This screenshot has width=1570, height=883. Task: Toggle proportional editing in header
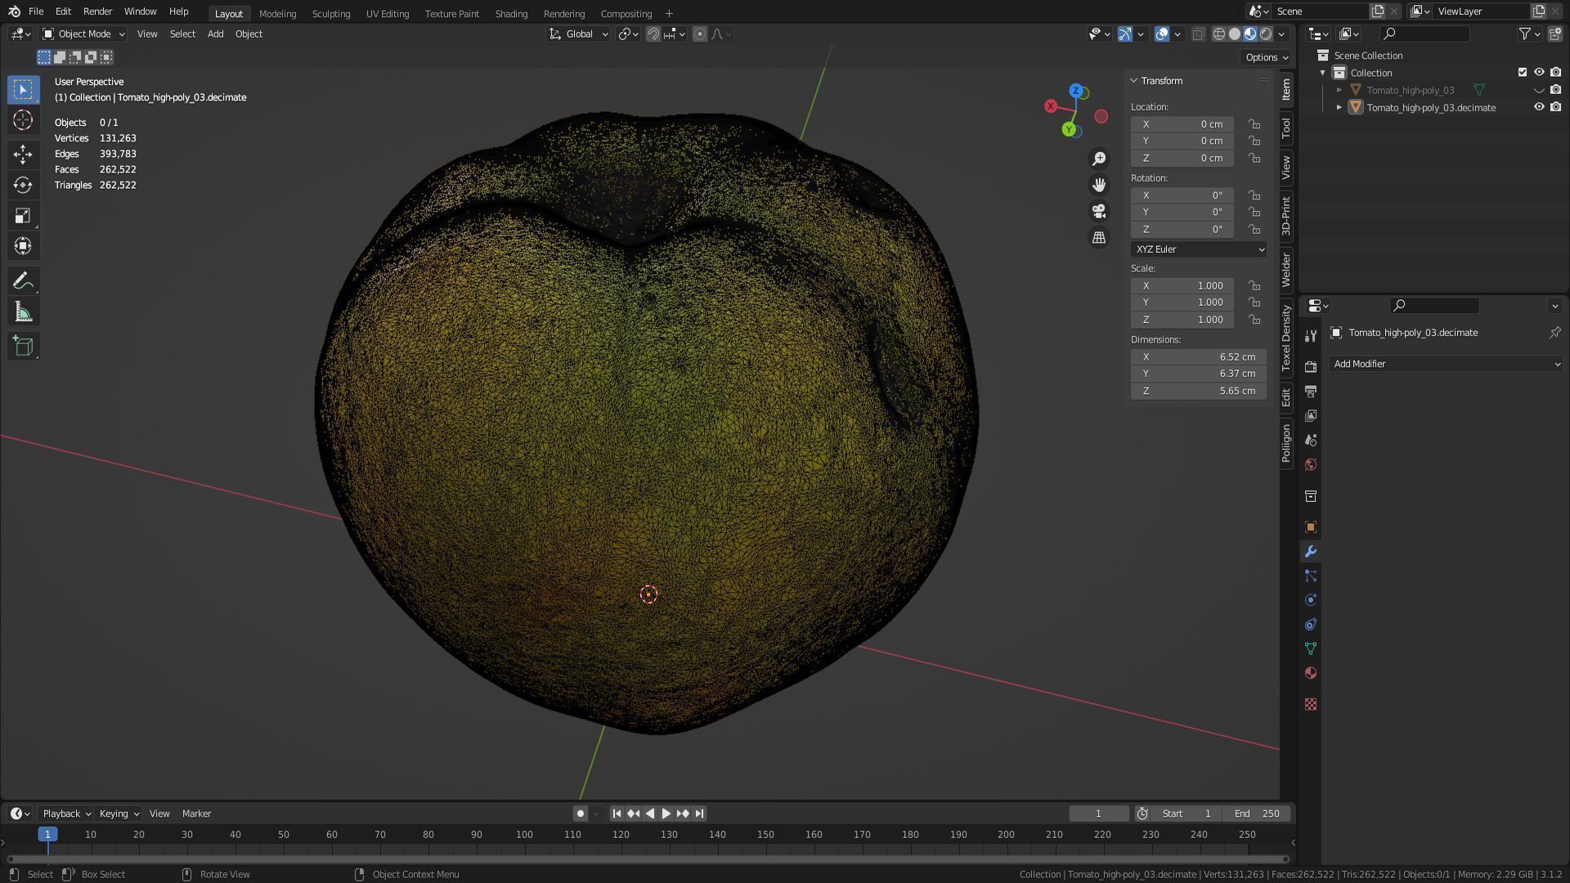coord(700,34)
